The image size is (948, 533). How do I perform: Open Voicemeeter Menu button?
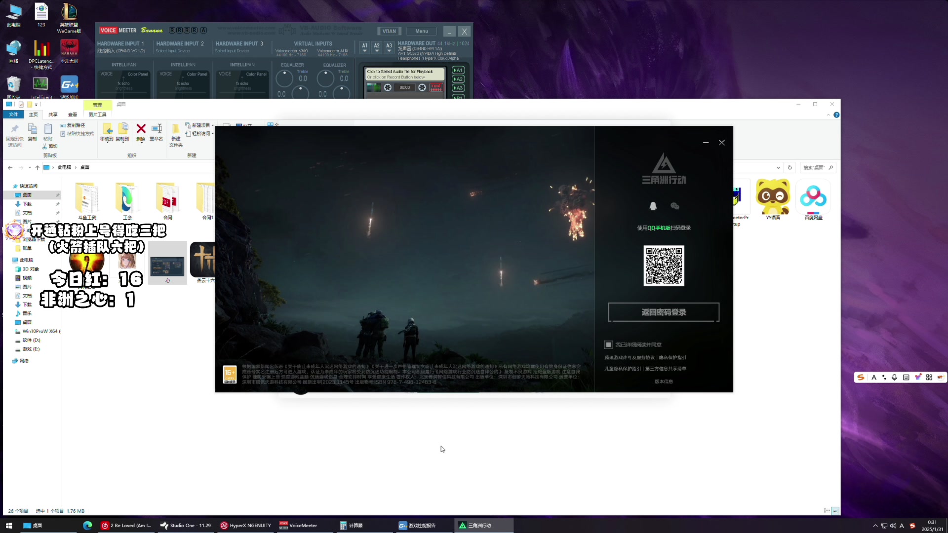pyautogui.click(x=422, y=31)
